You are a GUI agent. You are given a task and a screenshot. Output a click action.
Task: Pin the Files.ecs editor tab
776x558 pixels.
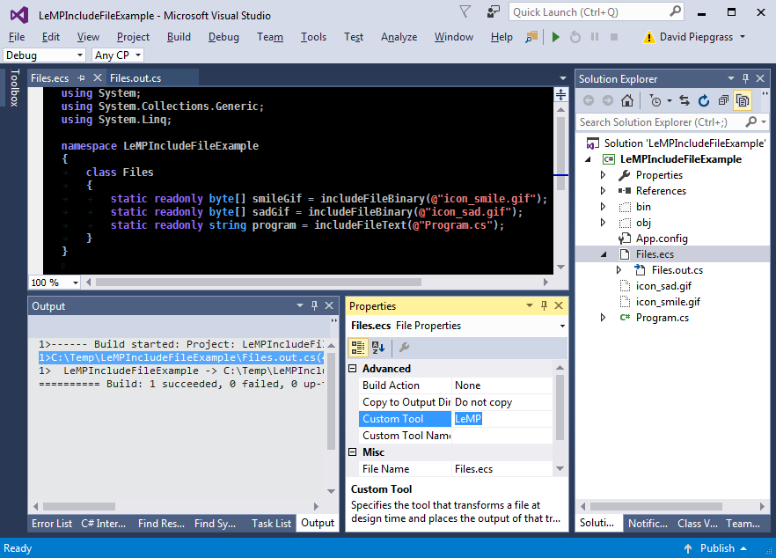[x=81, y=77]
